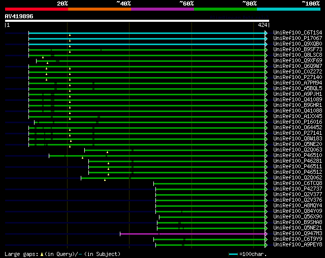Click the white AV419896 query bar
This screenshot has height=258, width=325.
[137, 21]
